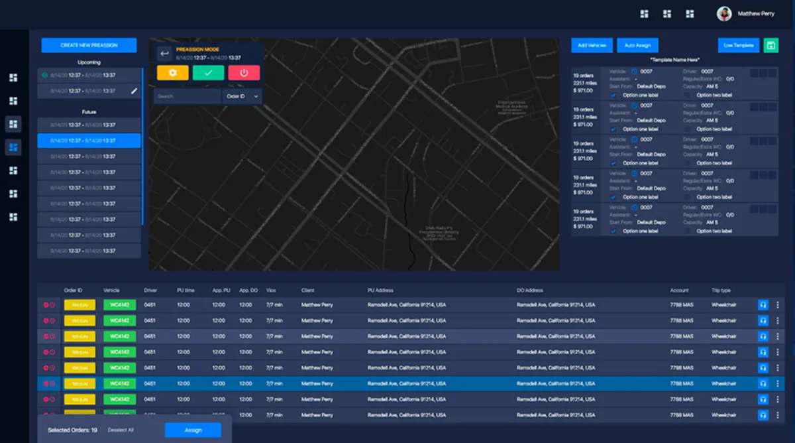Click green WC4142 vehicle badge in first row

[x=119, y=304]
